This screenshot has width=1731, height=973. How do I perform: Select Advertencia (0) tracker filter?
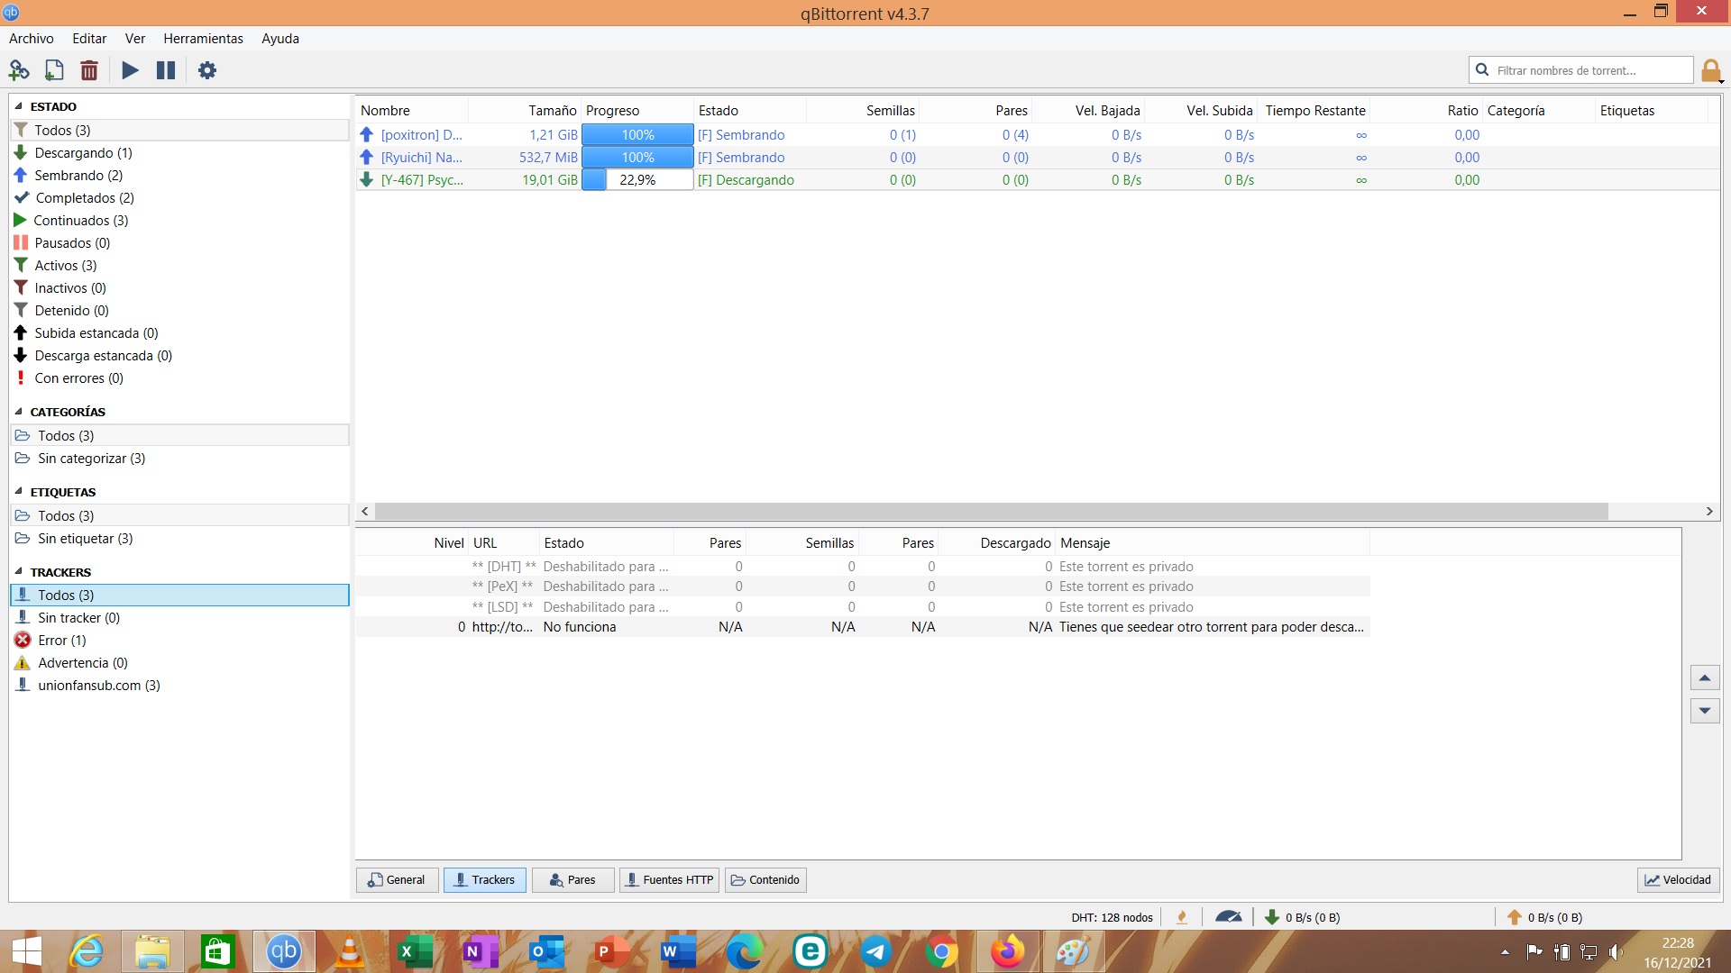coord(83,663)
